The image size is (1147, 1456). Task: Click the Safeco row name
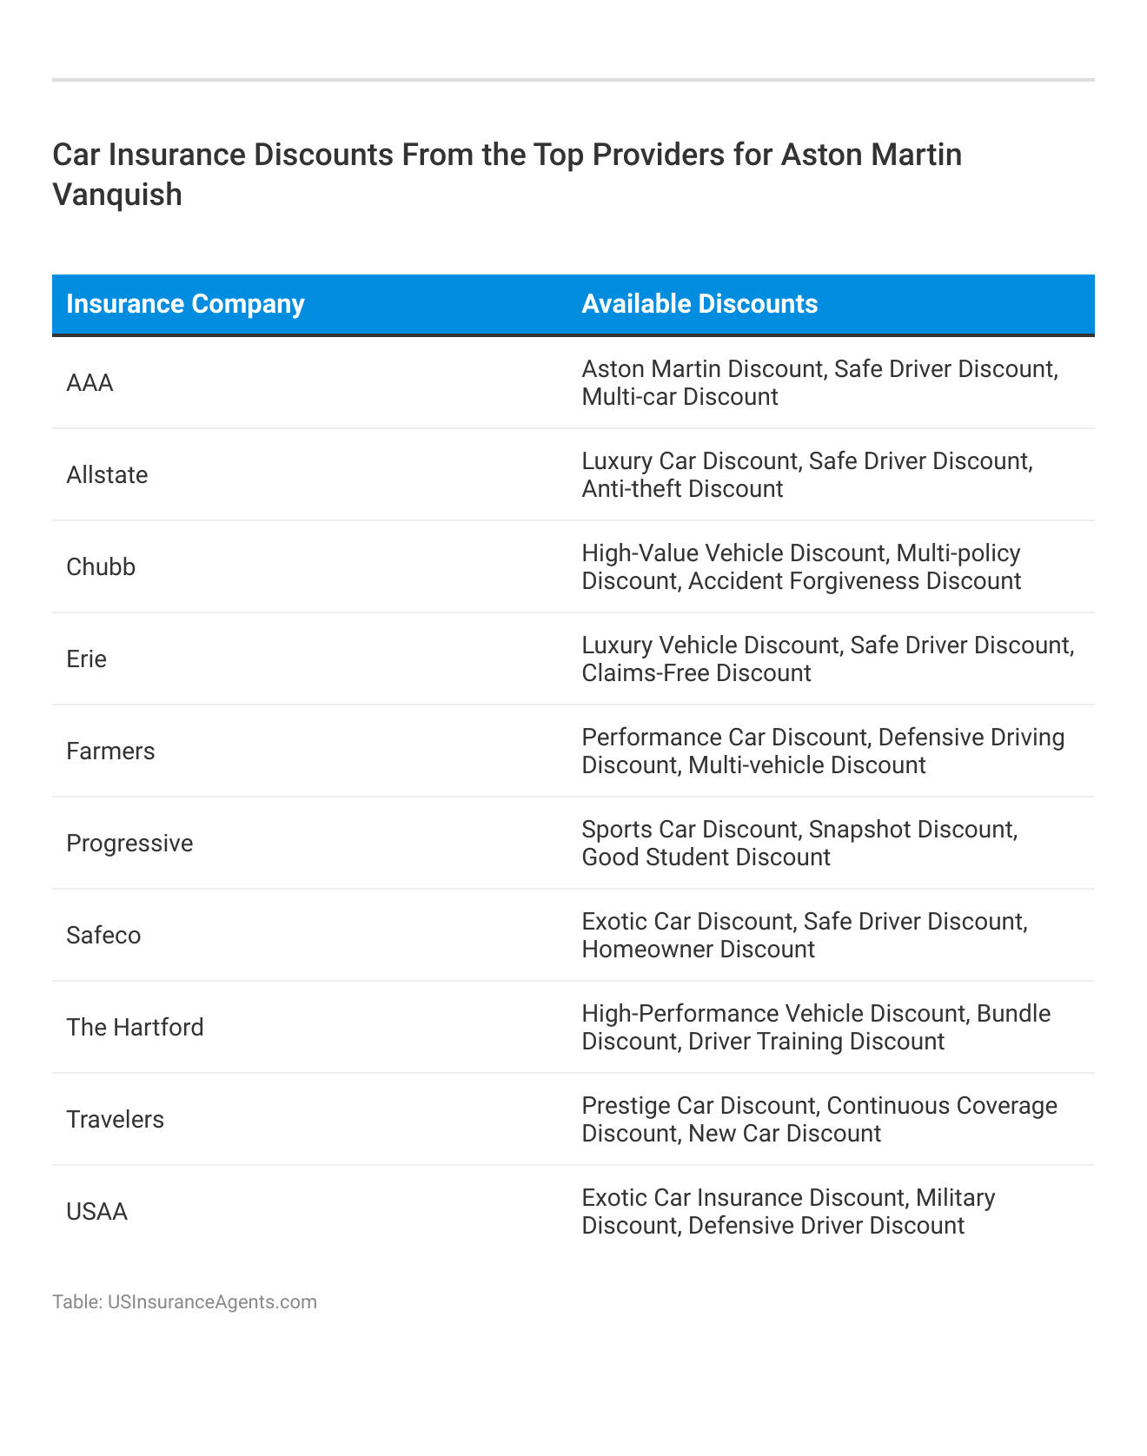coord(103,936)
